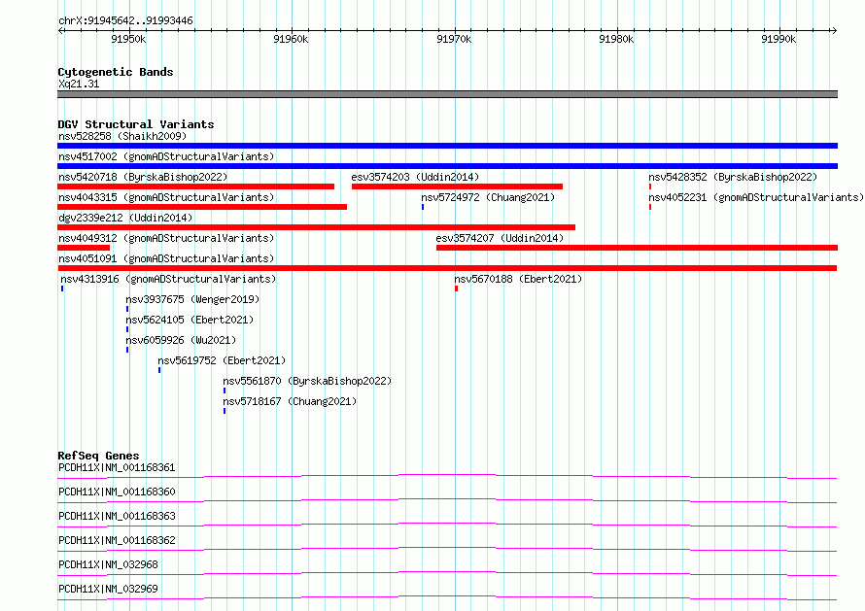
Task: Click the red bar under nsv5420718
Action: (195, 187)
